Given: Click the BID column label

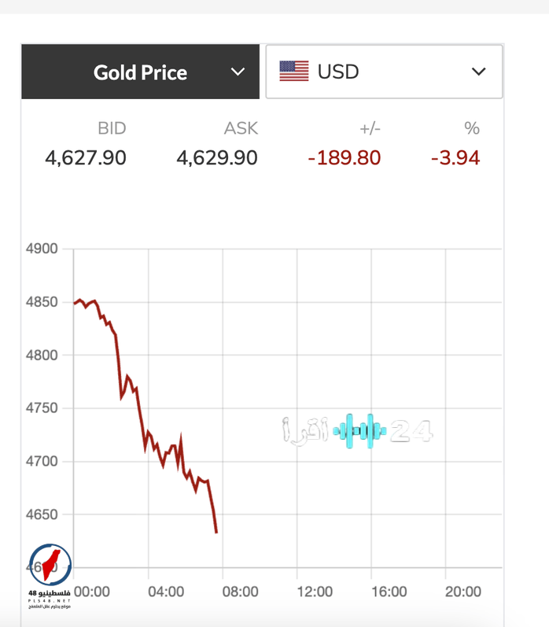Looking at the screenshot, I should [112, 128].
